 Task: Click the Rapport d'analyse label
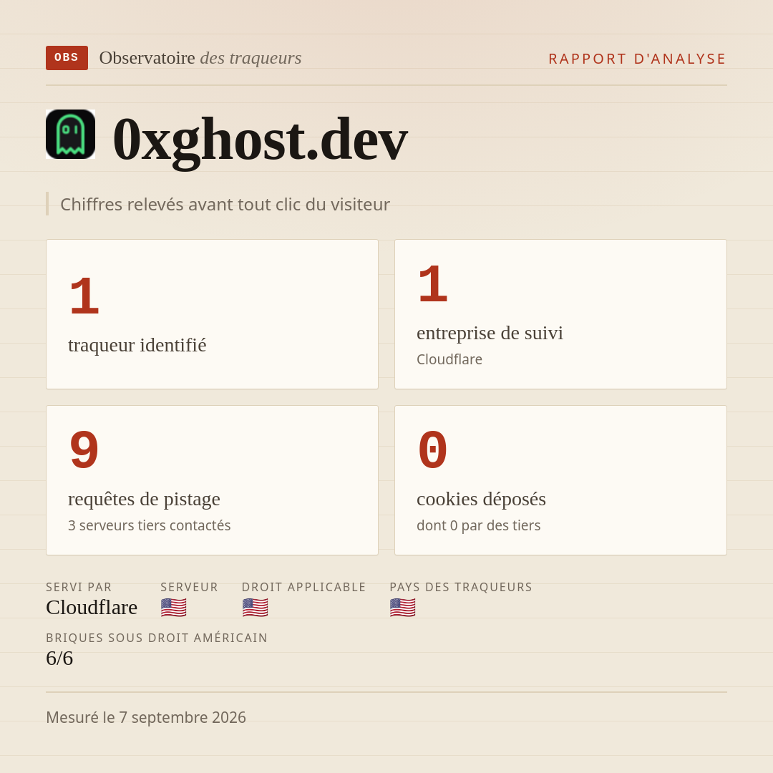tap(638, 59)
